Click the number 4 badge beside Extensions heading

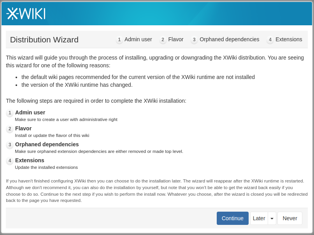(10, 161)
